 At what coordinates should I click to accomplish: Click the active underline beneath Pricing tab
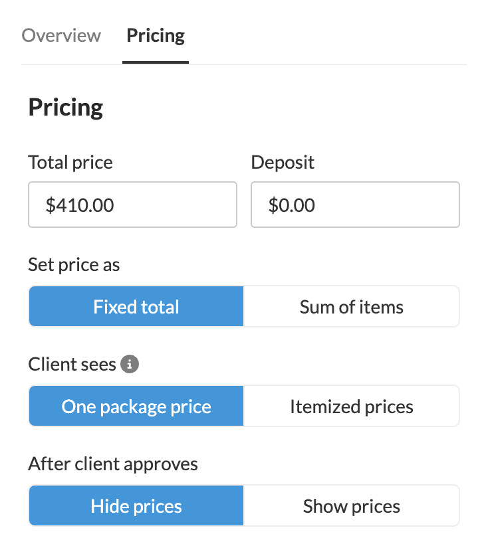[x=156, y=62]
